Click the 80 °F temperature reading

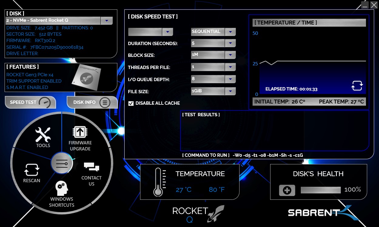217,190
